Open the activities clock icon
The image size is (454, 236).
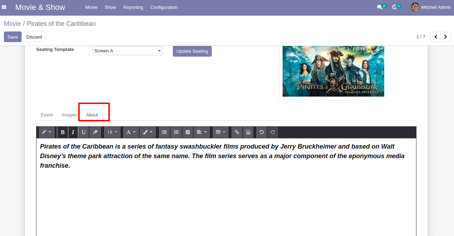tap(395, 7)
